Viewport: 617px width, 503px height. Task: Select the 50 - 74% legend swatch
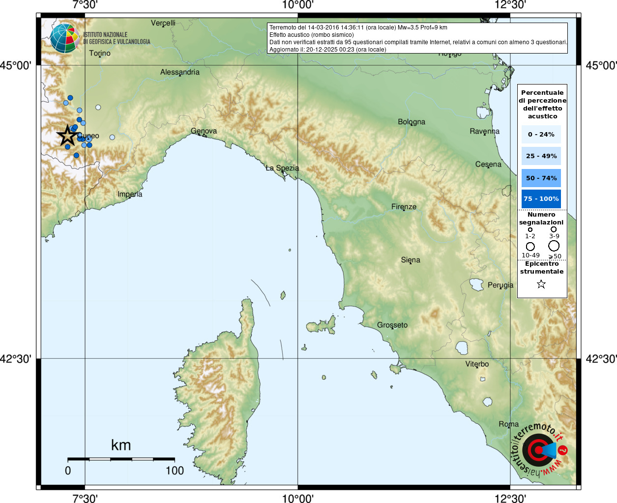pos(541,178)
